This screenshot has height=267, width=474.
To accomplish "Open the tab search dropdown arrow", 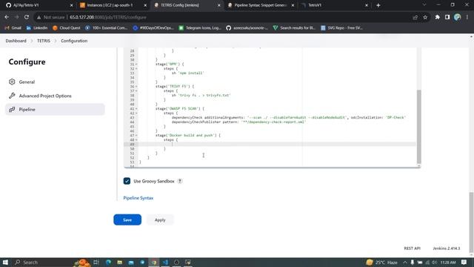I will (424, 5).
